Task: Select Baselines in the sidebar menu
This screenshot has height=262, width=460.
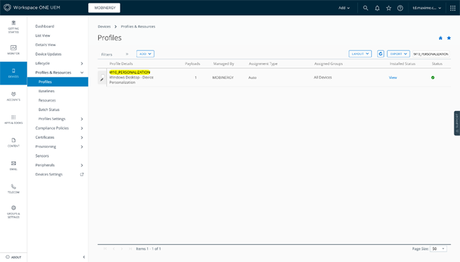Action: 46,91
